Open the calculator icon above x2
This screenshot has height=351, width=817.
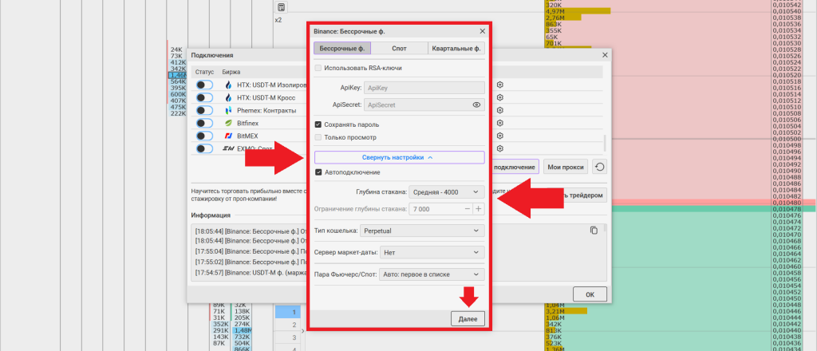(x=282, y=7)
